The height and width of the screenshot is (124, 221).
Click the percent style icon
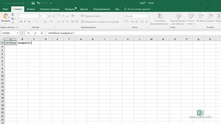coord(133,21)
